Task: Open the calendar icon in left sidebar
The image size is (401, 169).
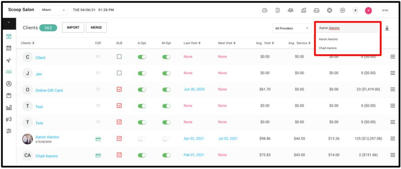Action: tap(9, 48)
